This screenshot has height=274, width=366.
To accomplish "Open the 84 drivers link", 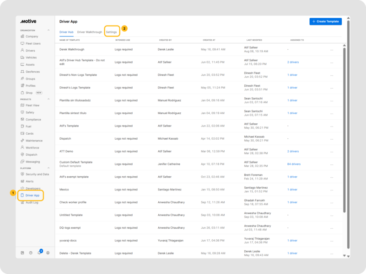I will pos(294,164).
